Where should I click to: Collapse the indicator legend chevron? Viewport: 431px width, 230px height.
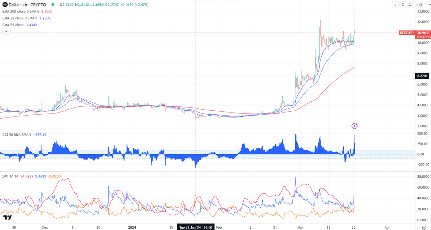coord(6,32)
